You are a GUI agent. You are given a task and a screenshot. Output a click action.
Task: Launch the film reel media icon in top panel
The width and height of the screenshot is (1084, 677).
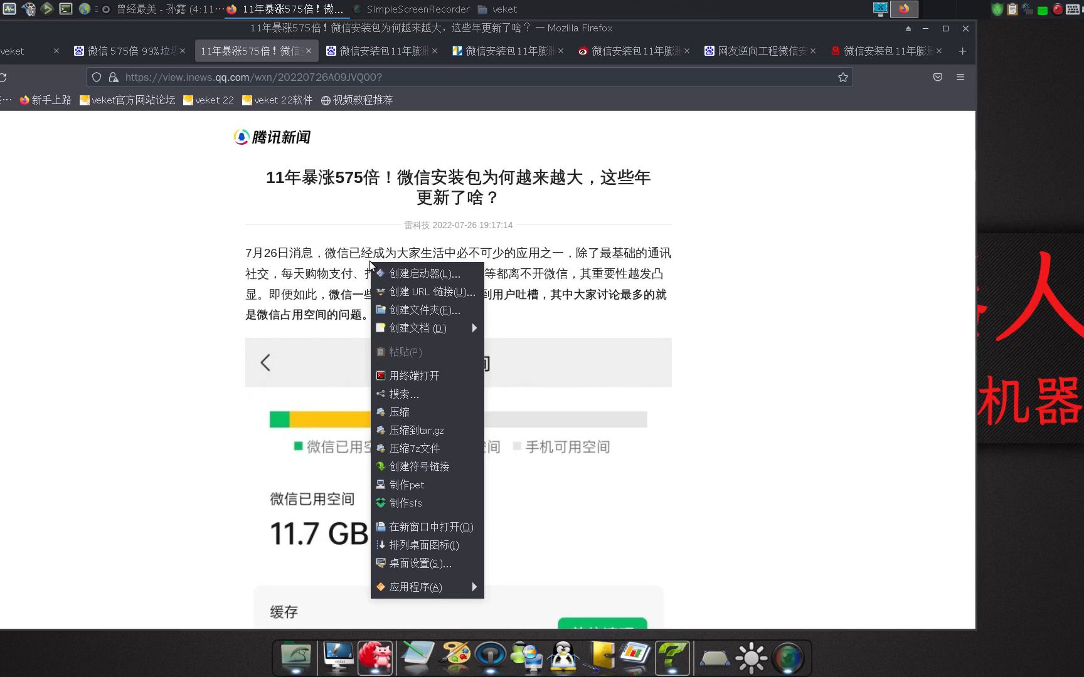[x=28, y=9]
